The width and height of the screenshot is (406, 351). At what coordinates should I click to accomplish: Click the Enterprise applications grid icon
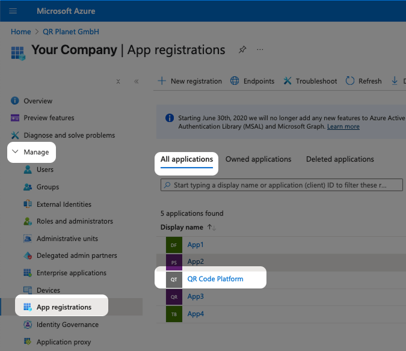pos(28,273)
